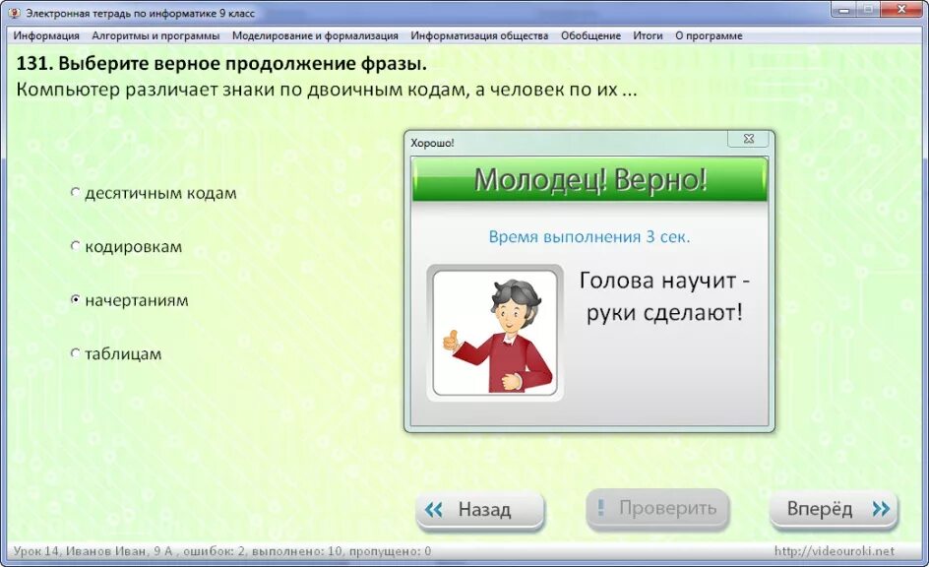
Task: Select the таблицам answer option
Action: [x=115, y=353]
